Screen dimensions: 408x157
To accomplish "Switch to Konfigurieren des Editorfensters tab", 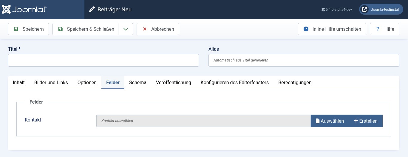I will tap(234, 83).
